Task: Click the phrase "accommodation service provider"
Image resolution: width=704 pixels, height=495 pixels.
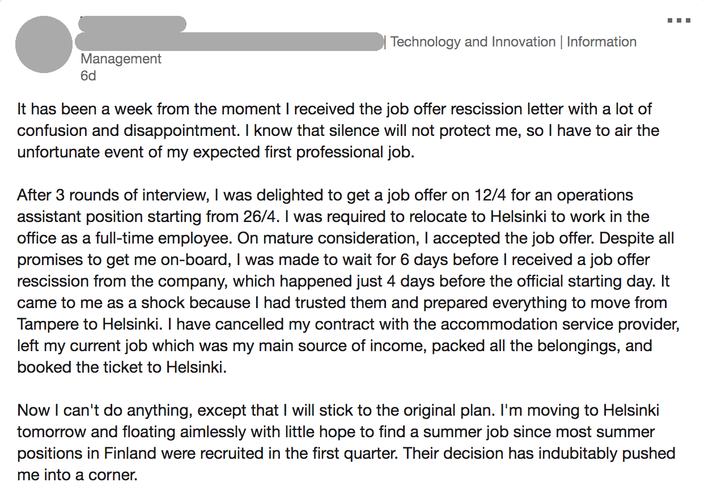Action: 559,325
